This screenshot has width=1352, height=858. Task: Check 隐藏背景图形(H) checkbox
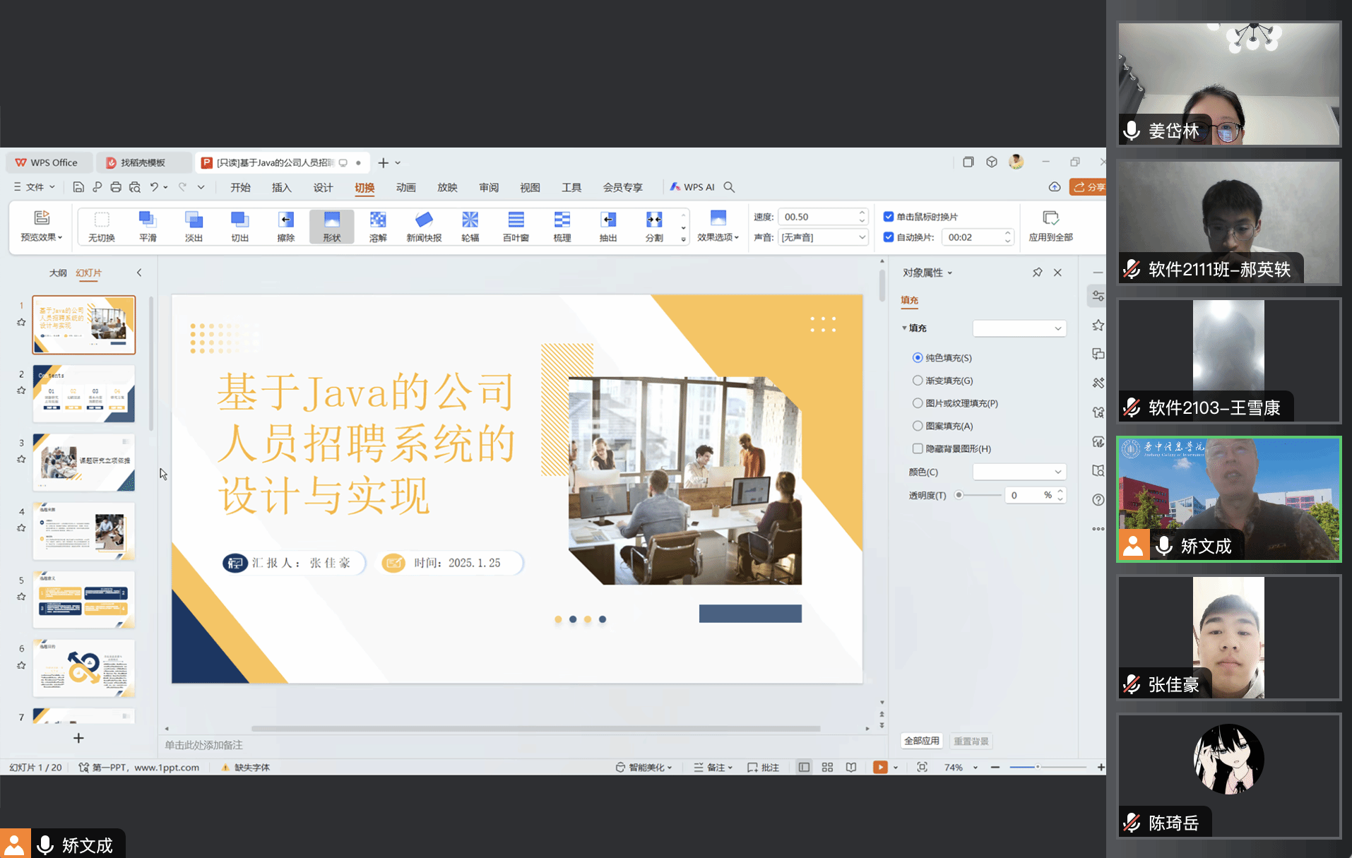(x=918, y=448)
